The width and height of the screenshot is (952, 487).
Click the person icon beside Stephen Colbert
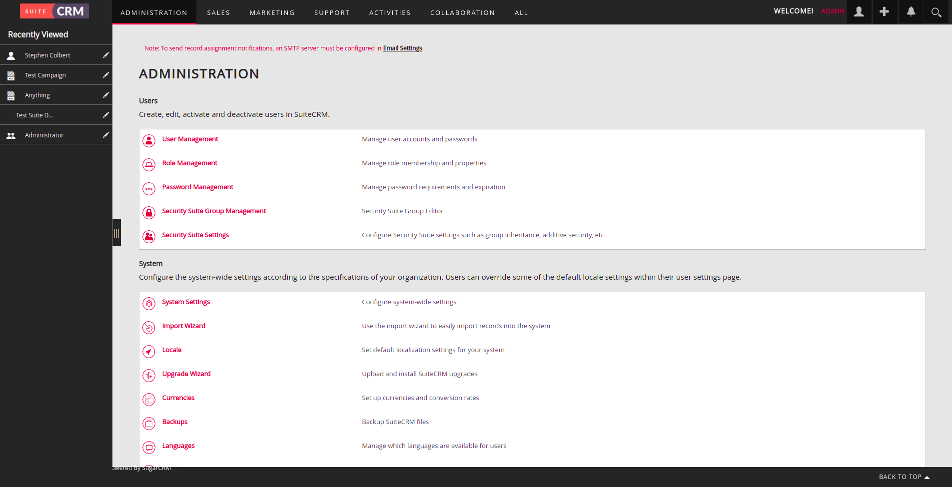click(11, 55)
